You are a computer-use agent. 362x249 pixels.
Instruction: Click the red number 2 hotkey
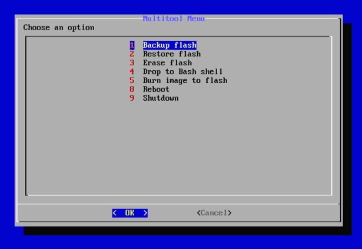click(x=132, y=54)
